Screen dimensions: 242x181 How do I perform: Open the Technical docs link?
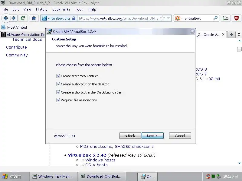click(x=27, y=40)
